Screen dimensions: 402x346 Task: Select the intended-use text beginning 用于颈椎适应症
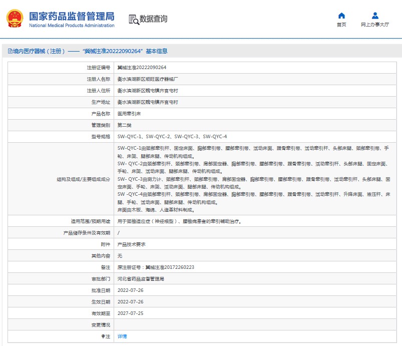[179, 221]
